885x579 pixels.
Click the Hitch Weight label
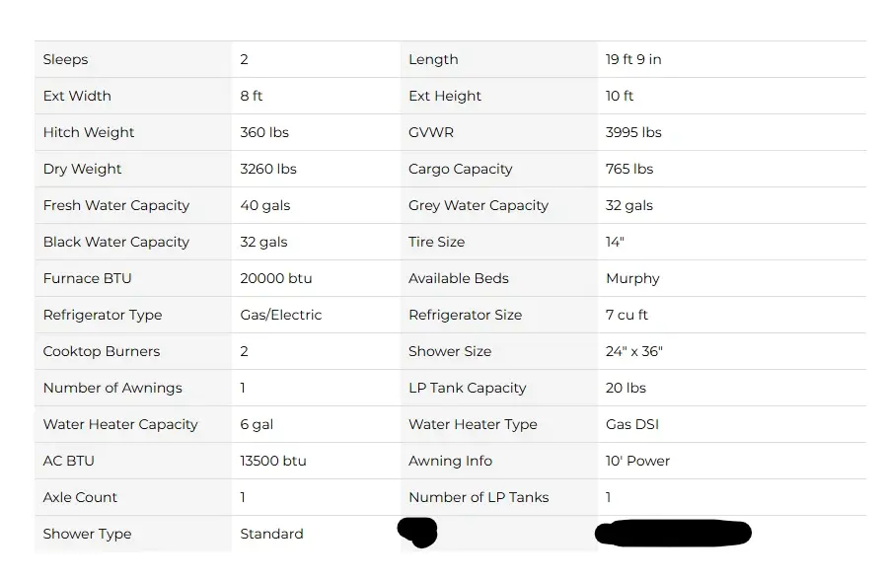(89, 132)
